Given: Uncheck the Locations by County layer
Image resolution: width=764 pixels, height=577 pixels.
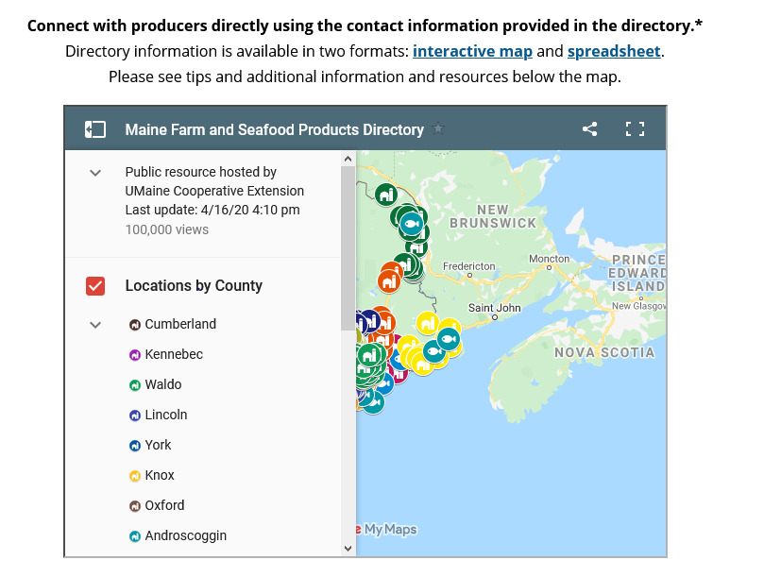Looking at the screenshot, I should [95, 286].
